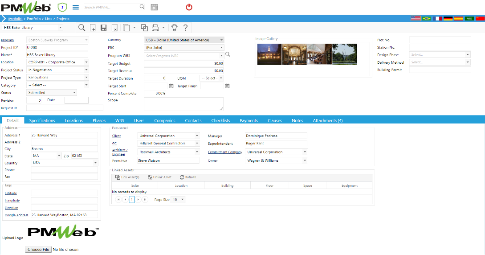485x255 pixels.
Task: Open the PBS Portfolio dropdown
Action: (221, 48)
